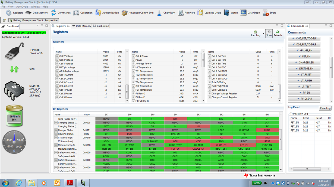The image size is (334, 187).
Task: Open the Window menu
Action: (x=35, y=6)
